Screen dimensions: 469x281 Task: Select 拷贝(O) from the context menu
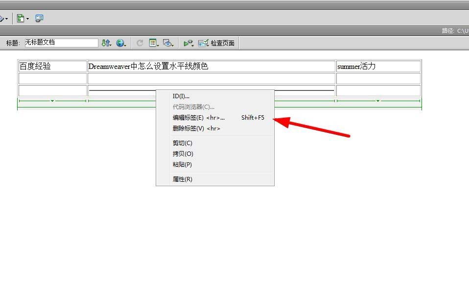coord(215,154)
